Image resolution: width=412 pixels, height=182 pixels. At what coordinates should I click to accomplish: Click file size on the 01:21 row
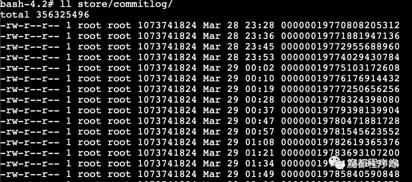(167, 153)
